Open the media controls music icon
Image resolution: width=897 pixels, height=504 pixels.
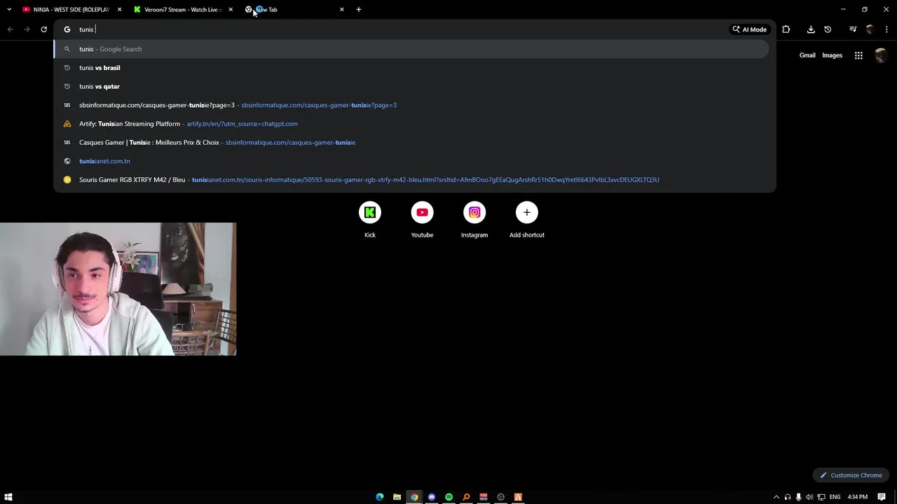click(853, 29)
